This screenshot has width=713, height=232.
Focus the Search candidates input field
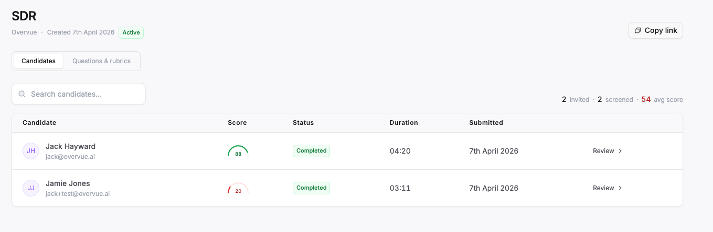click(84, 95)
